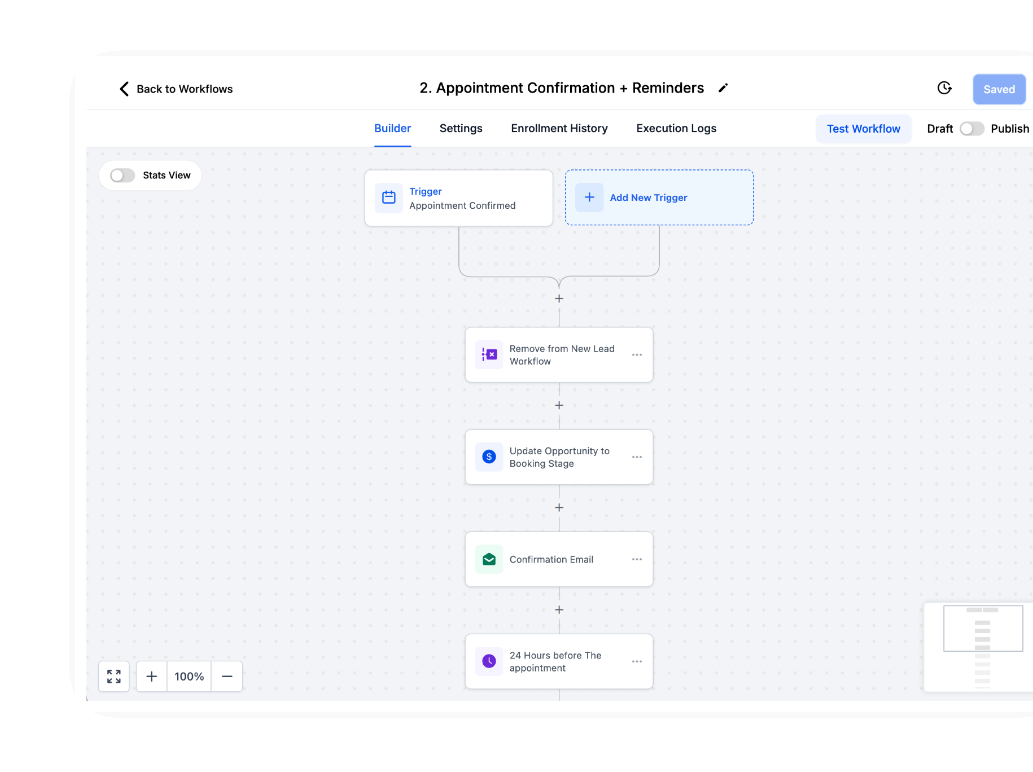The width and height of the screenshot is (1033, 772).
Task: Open options menu on Confirmation Email step
Action: pos(637,559)
